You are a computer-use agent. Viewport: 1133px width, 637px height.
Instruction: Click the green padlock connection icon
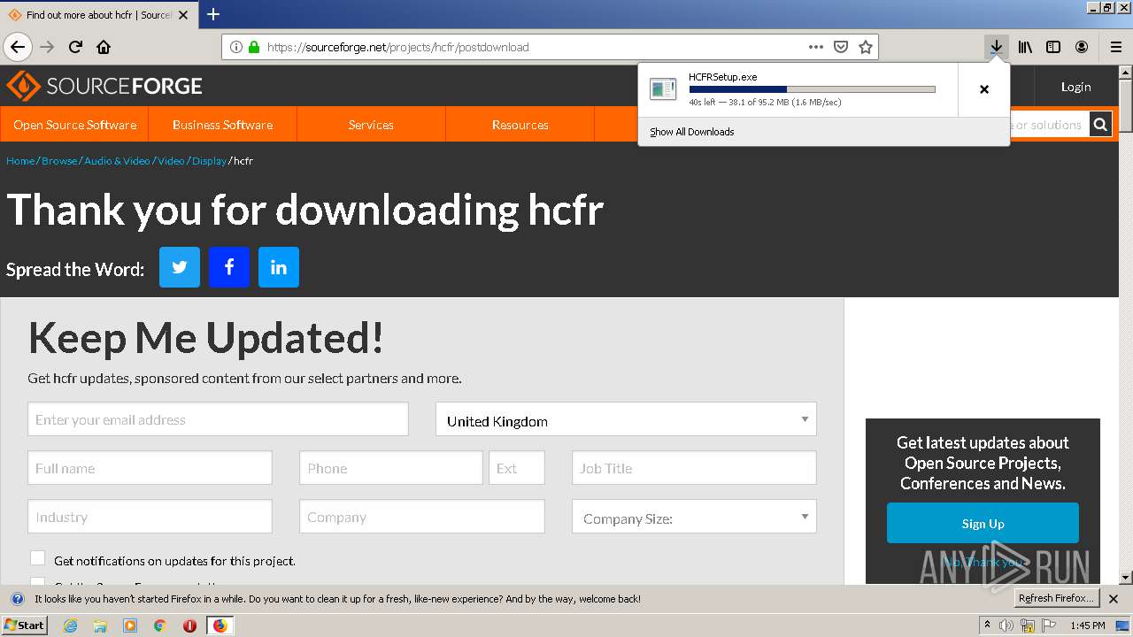pos(254,47)
